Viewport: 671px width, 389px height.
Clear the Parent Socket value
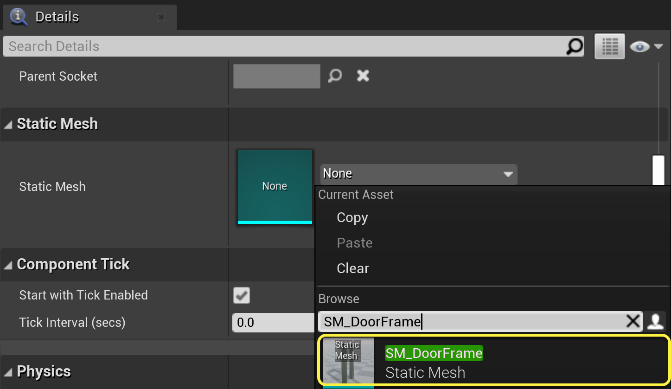tap(363, 76)
